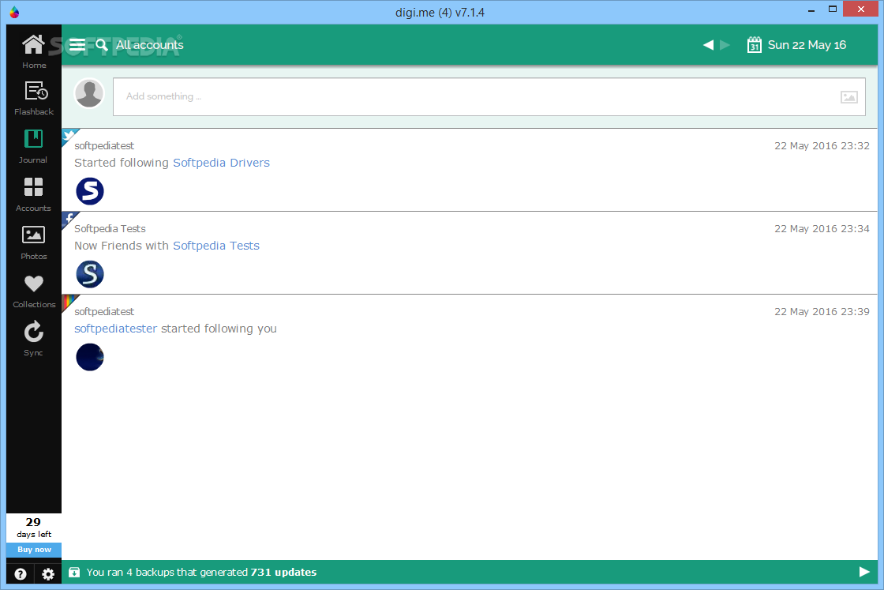The height and width of the screenshot is (590, 884).
Task: Open the Journal section
Action: pyautogui.click(x=33, y=147)
